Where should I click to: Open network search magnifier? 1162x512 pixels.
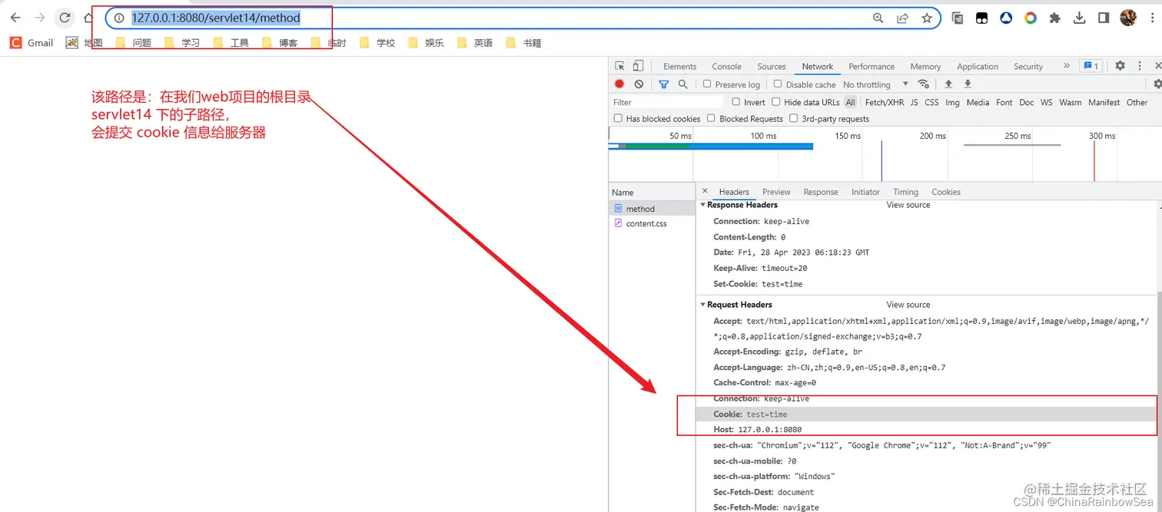coord(682,84)
